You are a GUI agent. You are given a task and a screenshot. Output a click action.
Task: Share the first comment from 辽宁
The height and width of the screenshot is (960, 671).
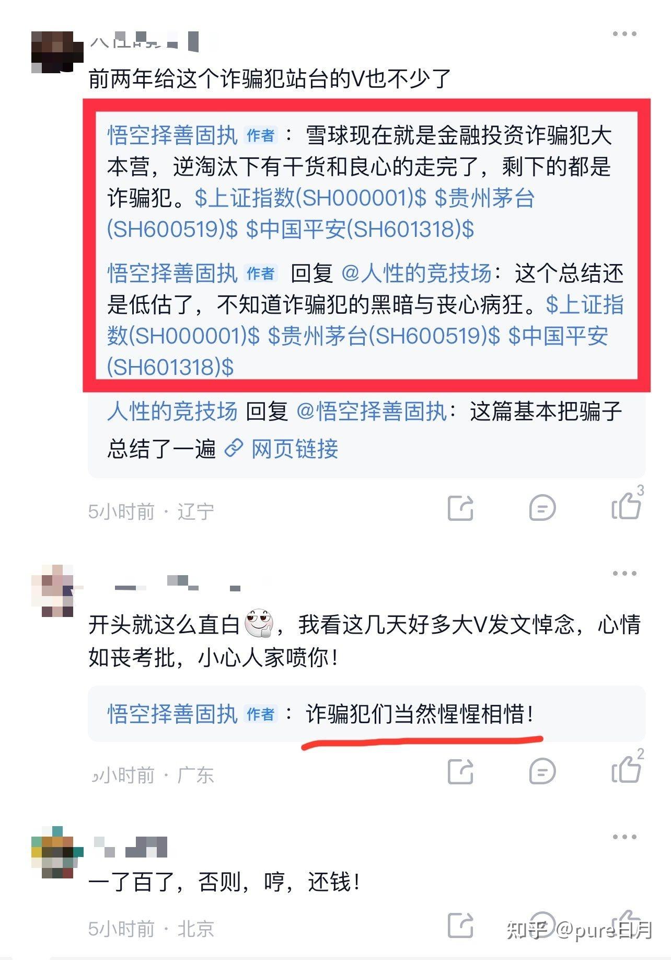coord(461,508)
